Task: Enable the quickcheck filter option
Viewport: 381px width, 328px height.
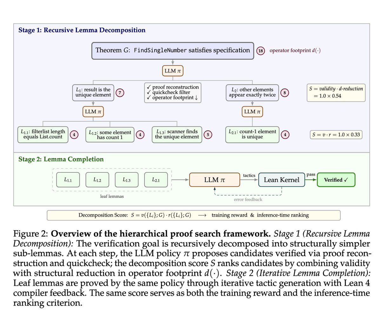Action: (x=171, y=92)
